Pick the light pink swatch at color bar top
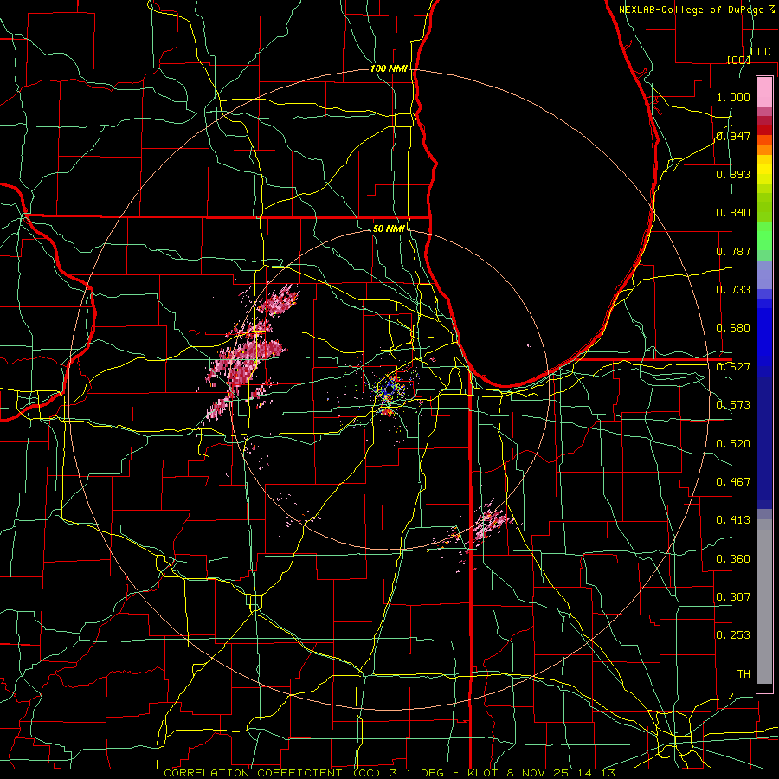The height and width of the screenshot is (779, 779). [764, 93]
